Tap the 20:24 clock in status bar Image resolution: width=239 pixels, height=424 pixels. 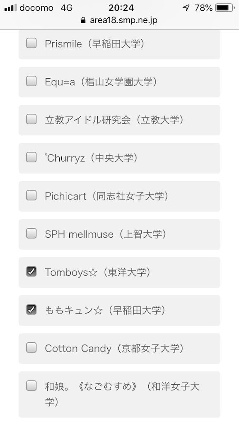click(121, 8)
